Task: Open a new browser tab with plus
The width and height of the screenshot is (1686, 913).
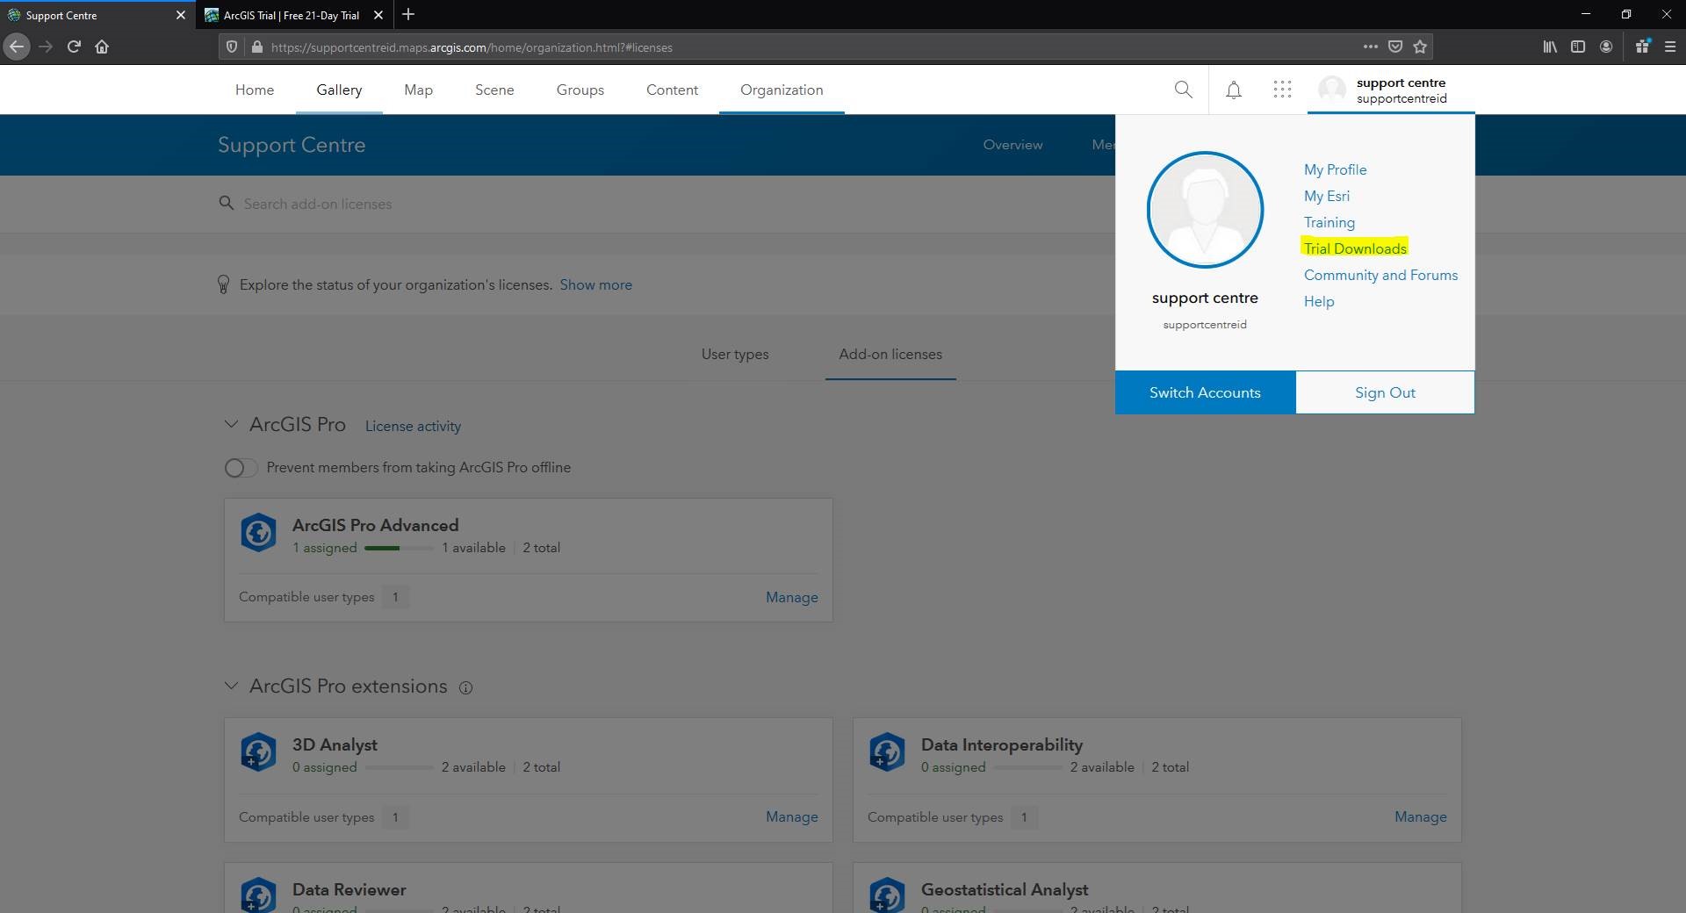Action: click(408, 15)
